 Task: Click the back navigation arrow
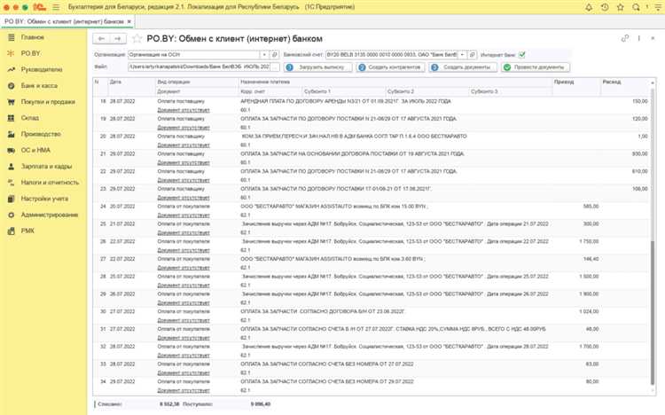pos(102,39)
